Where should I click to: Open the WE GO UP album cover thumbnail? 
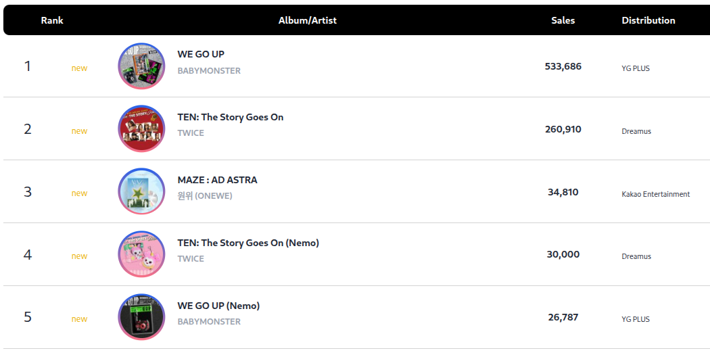tap(141, 66)
